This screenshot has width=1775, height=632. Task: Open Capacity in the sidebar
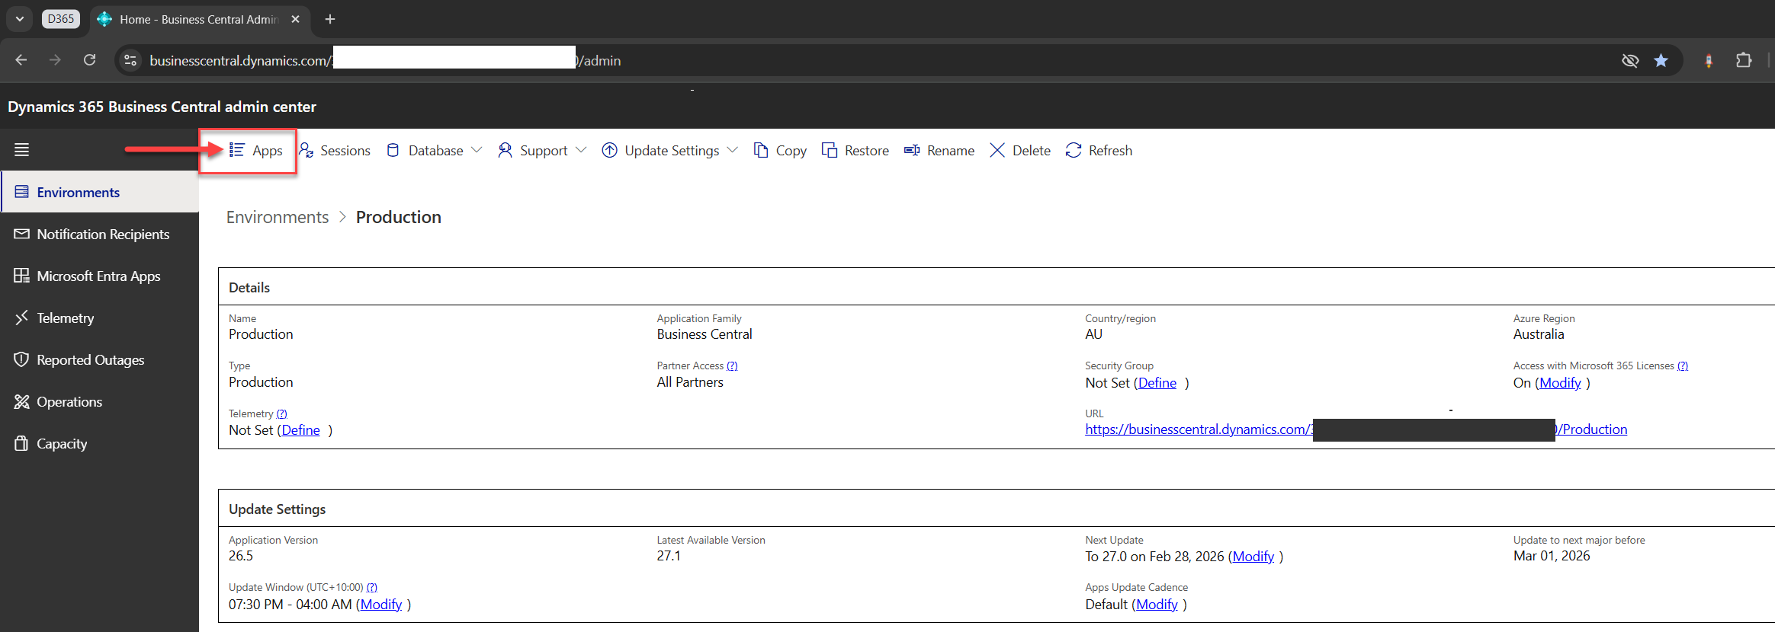coord(100,444)
